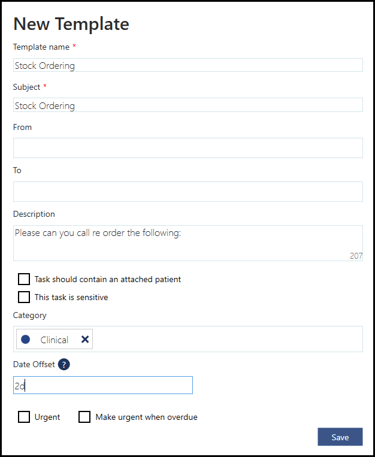Select the Clinical category tag text
Image resolution: width=375 pixels, height=457 pixels.
(x=54, y=340)
